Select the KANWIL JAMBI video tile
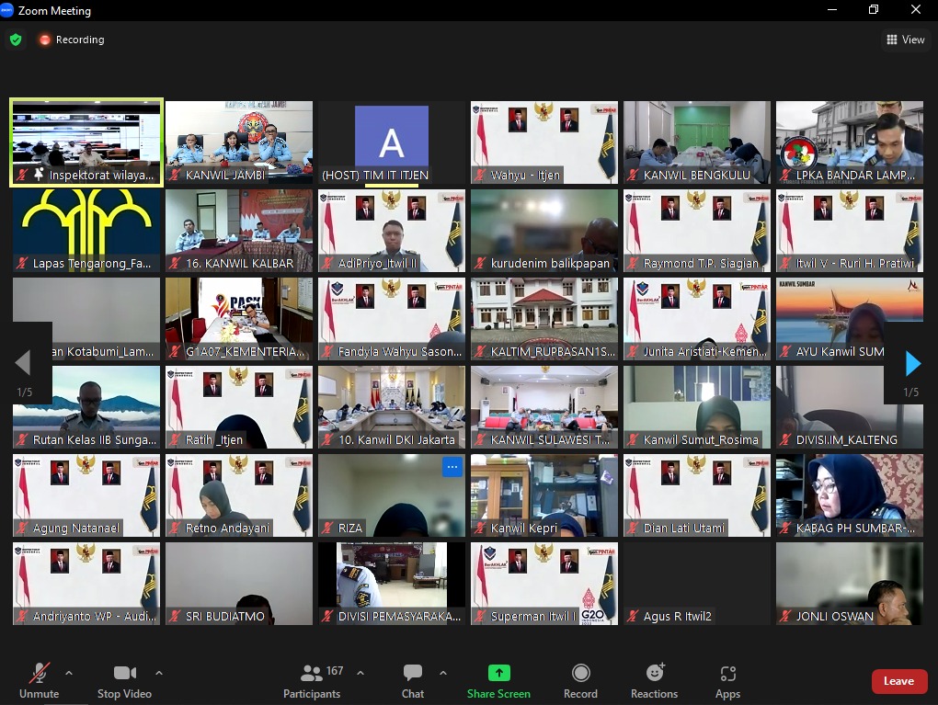 pyautogui.click(x=239, y=142)
